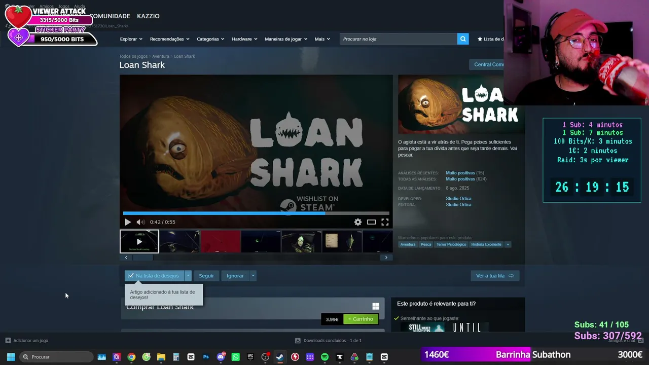The width and height of the screenshot is (649, 365).
Task: Expand the Mais store menu
Action: (322, 39)
